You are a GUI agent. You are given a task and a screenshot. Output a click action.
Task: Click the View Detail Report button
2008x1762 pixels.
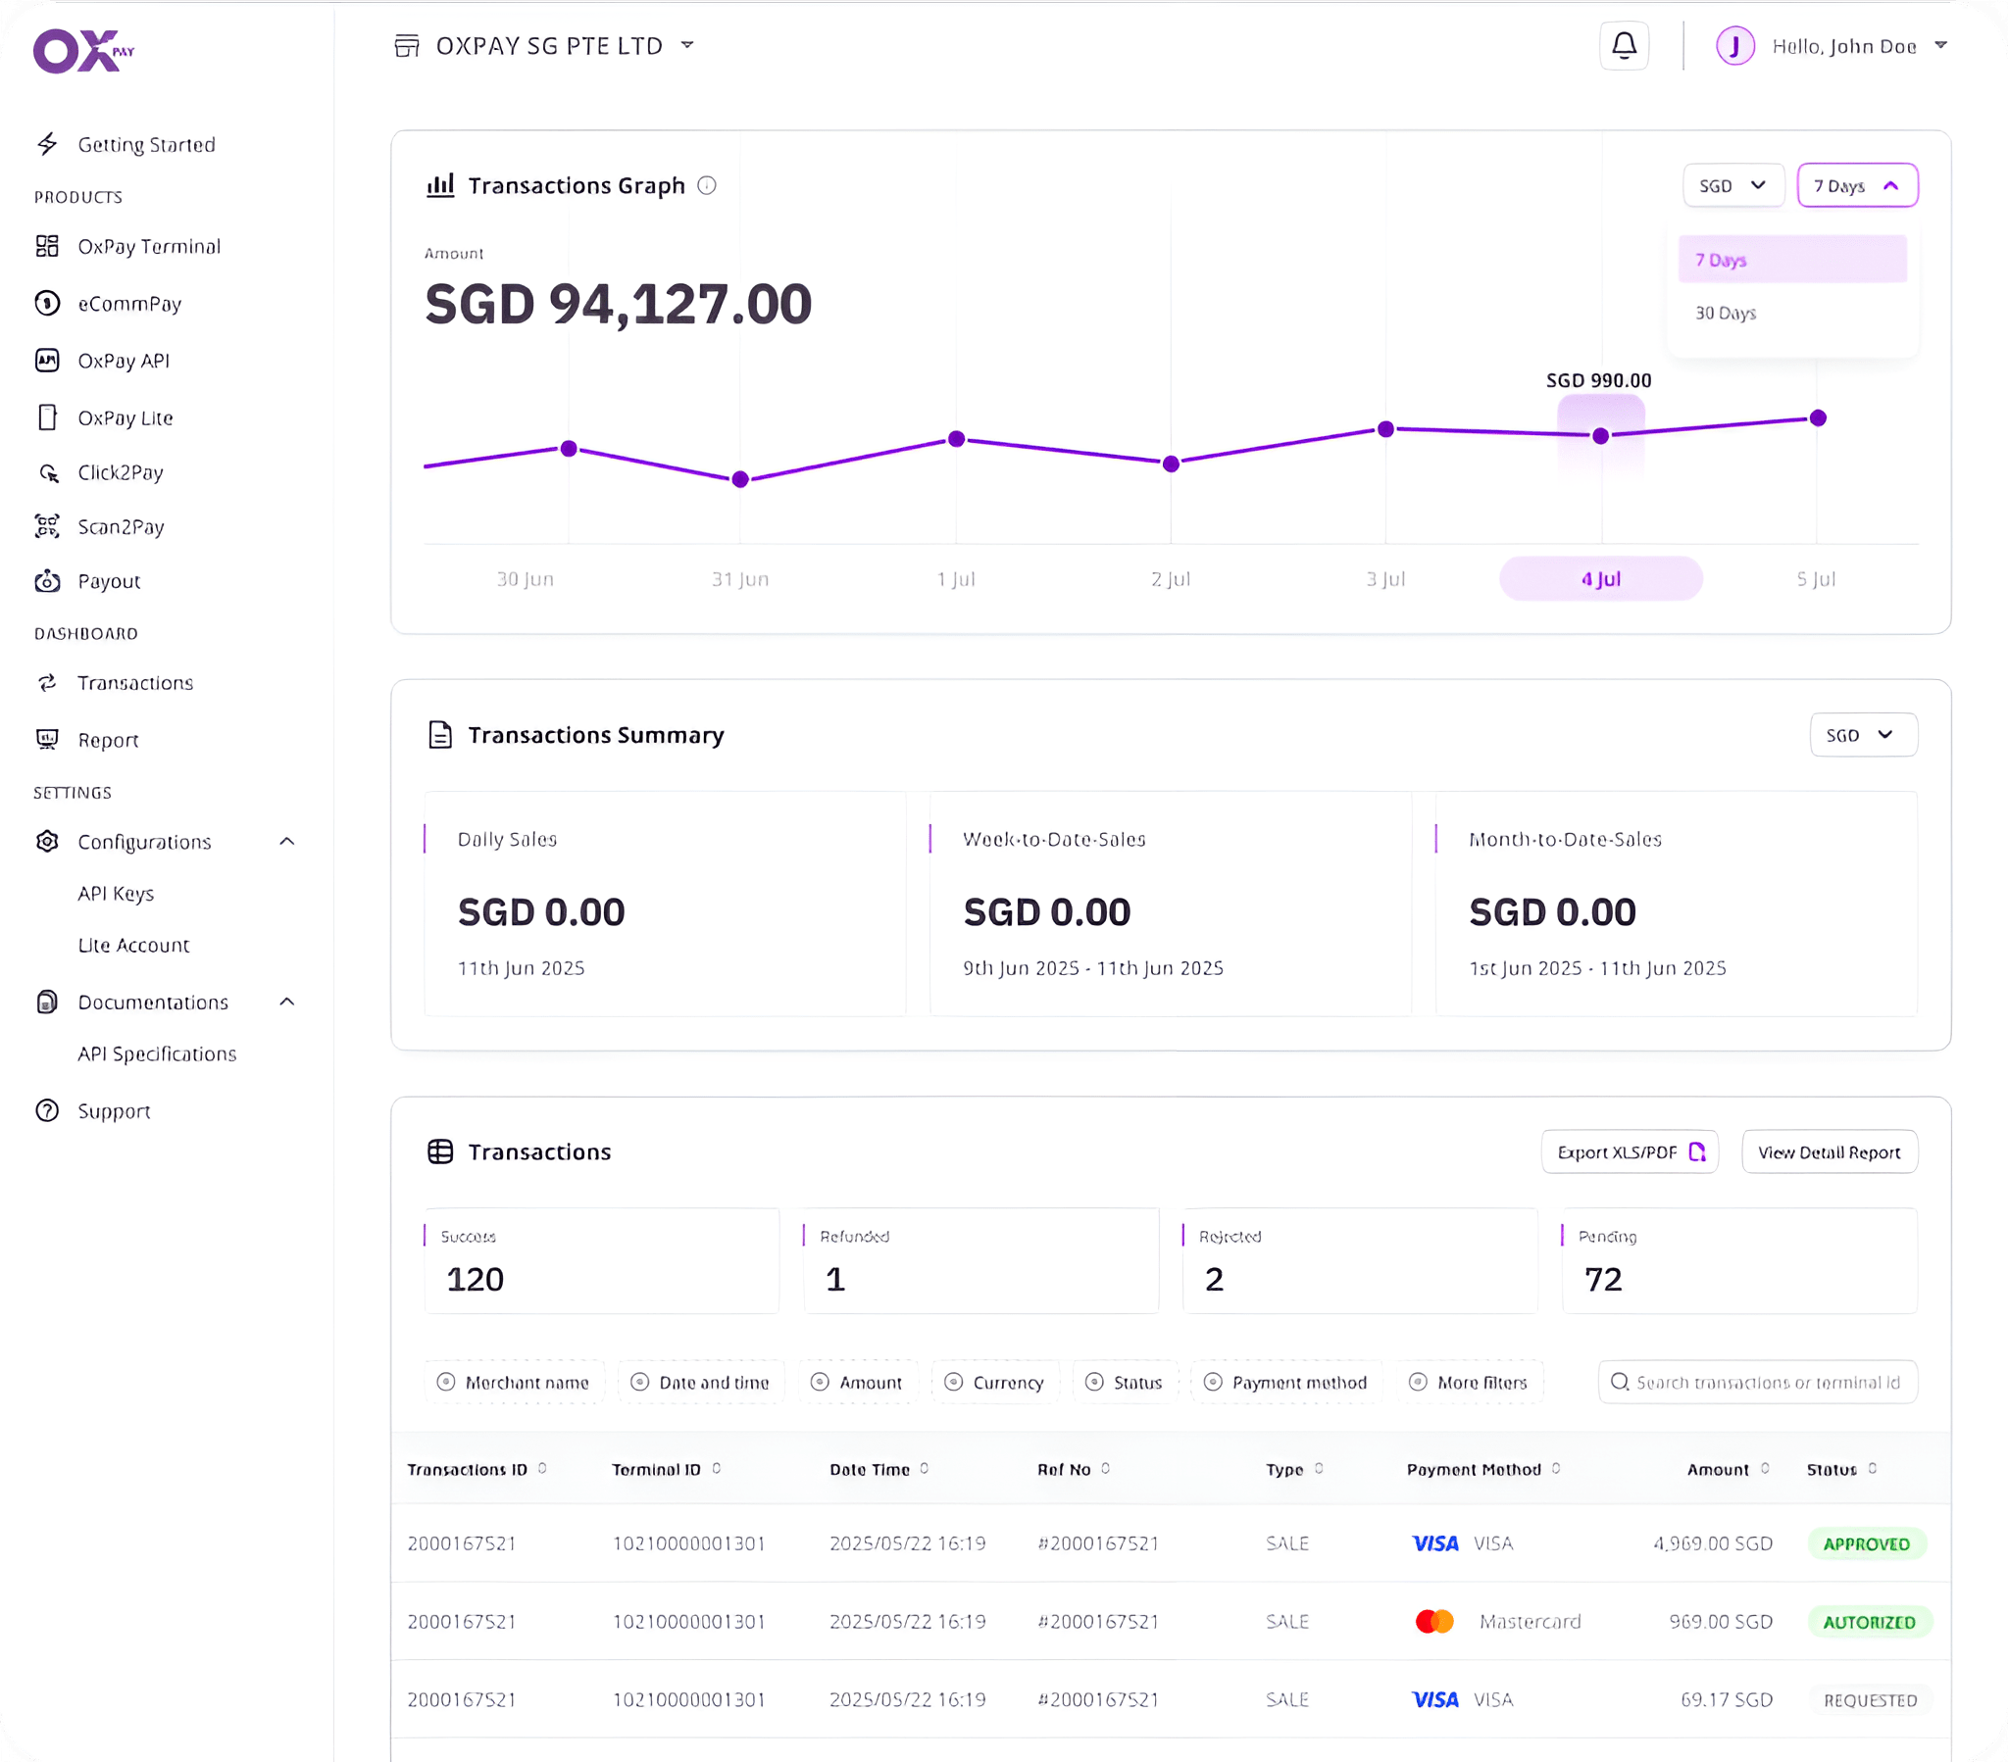1829,1152
